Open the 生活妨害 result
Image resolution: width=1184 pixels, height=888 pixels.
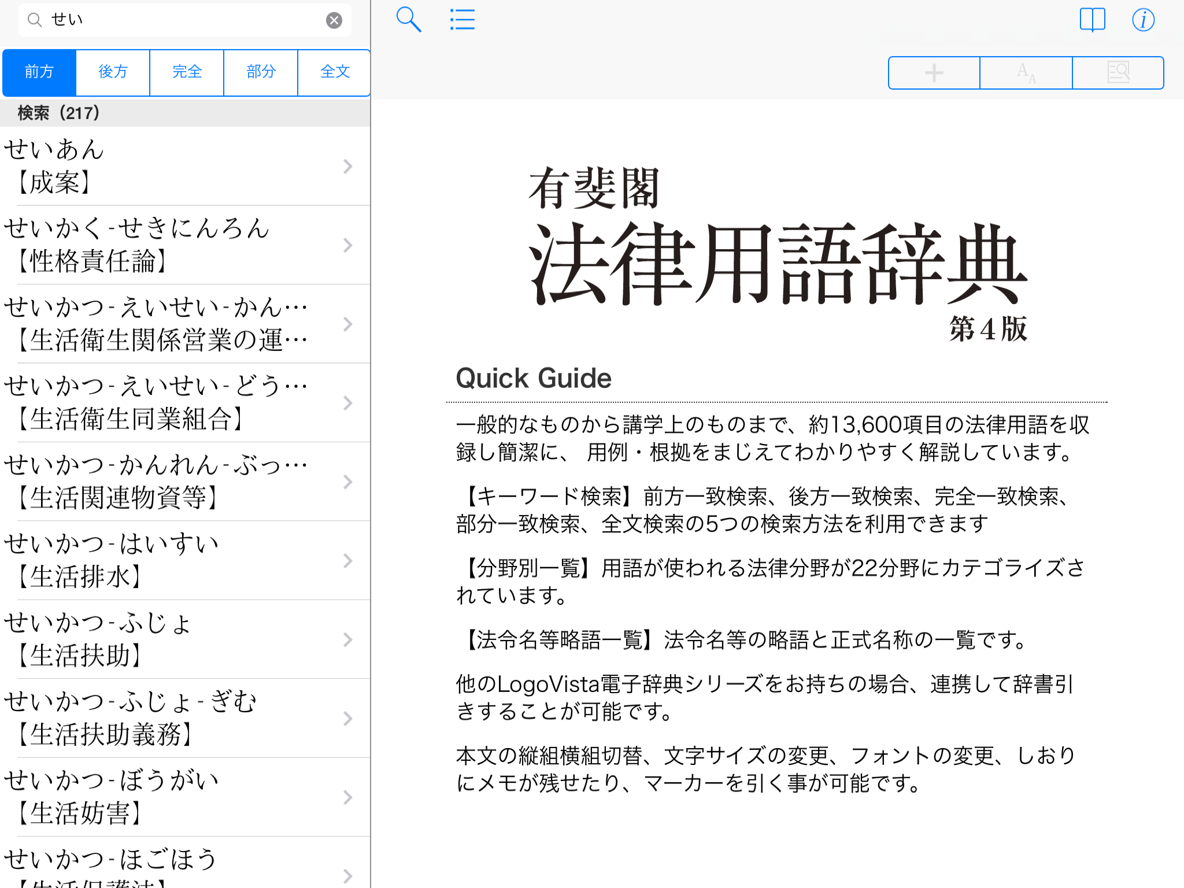(173, 797)
